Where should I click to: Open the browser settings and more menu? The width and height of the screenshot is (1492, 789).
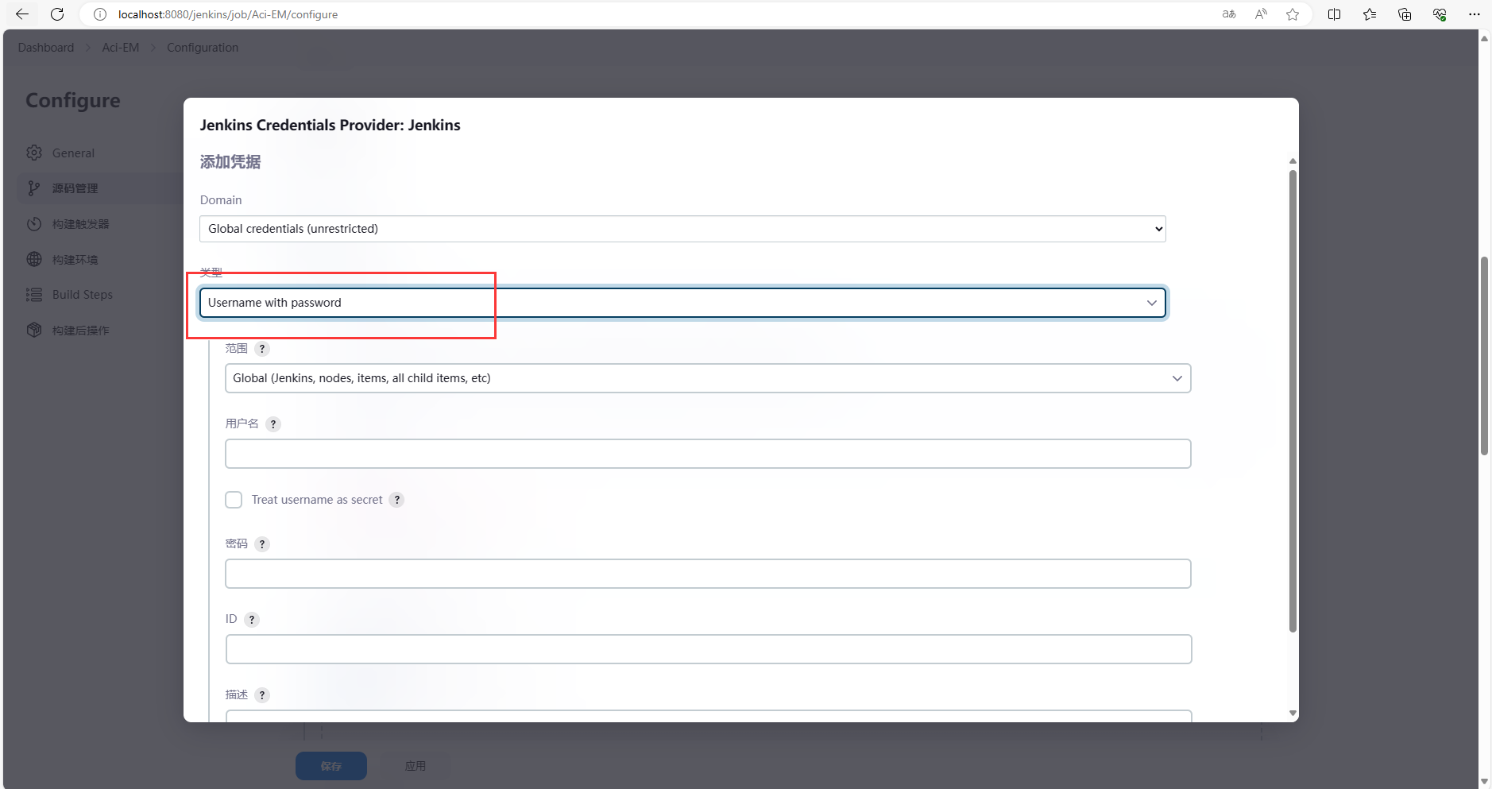pos(1475,14)
